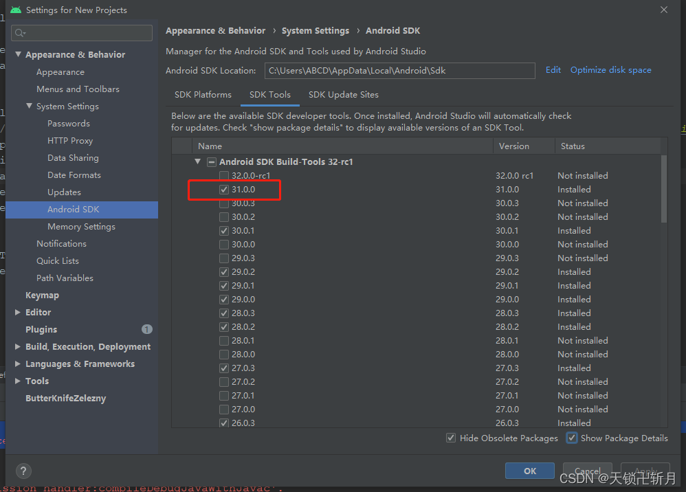The image size is (686, 492).
Task: Uncheck the 28.0.3 build tools checkbox
Action: coord(224,313)
